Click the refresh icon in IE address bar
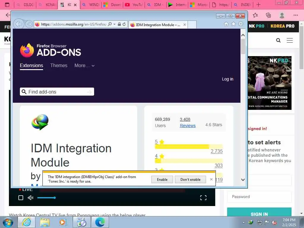The width and height of the screenshot is (304, 228). tap(124, 24)
